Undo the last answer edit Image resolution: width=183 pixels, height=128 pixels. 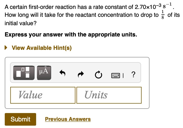[x=62, y=75]
